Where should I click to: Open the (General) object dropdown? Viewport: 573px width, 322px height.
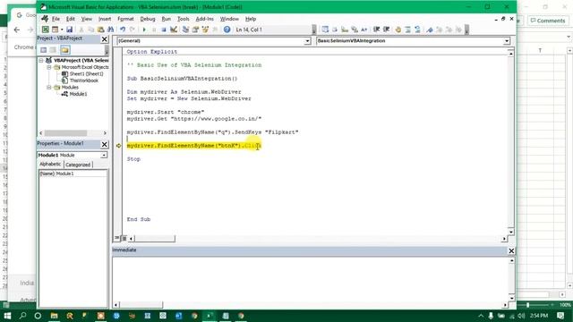pos(307,41)
